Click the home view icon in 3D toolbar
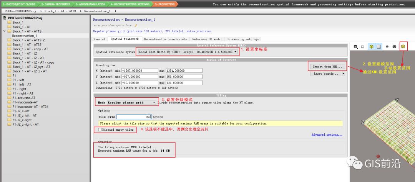This screenshot has height=182, width=415. pyautogui.click(x=363, y=47)
